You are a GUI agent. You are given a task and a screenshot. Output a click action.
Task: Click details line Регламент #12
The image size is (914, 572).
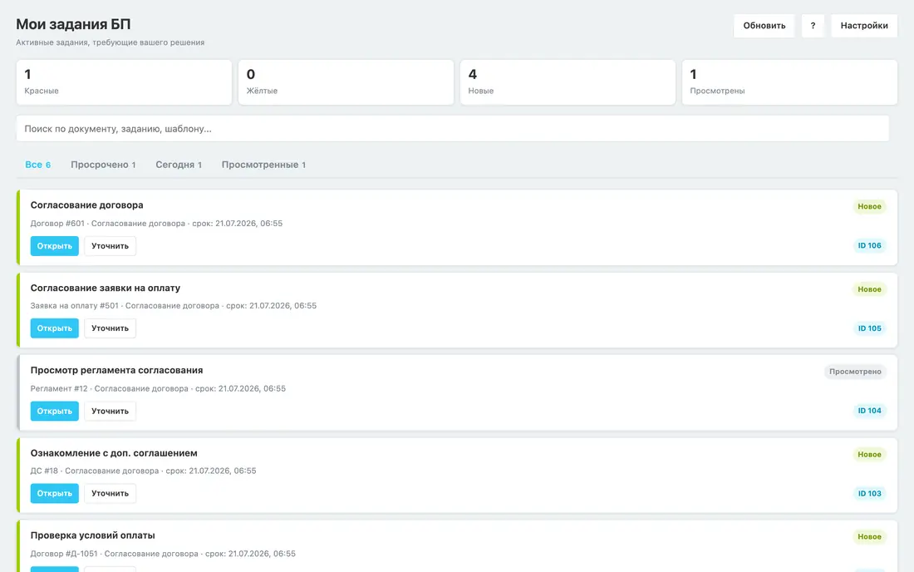(158, 388)
